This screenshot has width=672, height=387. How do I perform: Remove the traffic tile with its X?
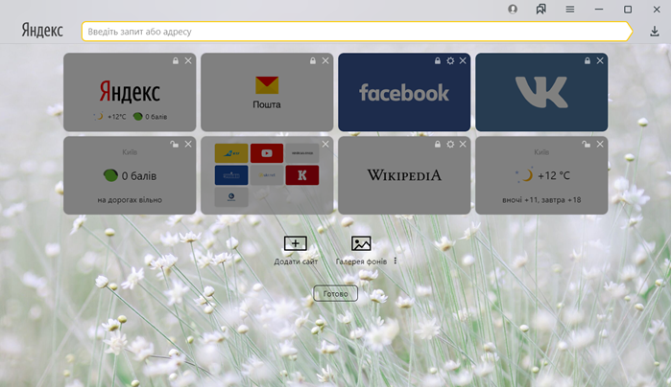(x=188, y=144)
